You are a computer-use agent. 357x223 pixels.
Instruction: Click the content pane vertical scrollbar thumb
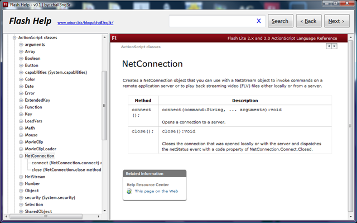pyautogui.click(x=350, y=126)
